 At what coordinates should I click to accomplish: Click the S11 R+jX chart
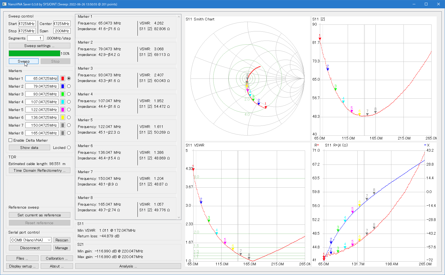point(374,205)
